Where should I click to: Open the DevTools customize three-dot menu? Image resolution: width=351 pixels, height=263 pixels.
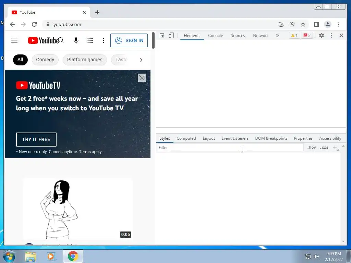click(x=331, y=35)
